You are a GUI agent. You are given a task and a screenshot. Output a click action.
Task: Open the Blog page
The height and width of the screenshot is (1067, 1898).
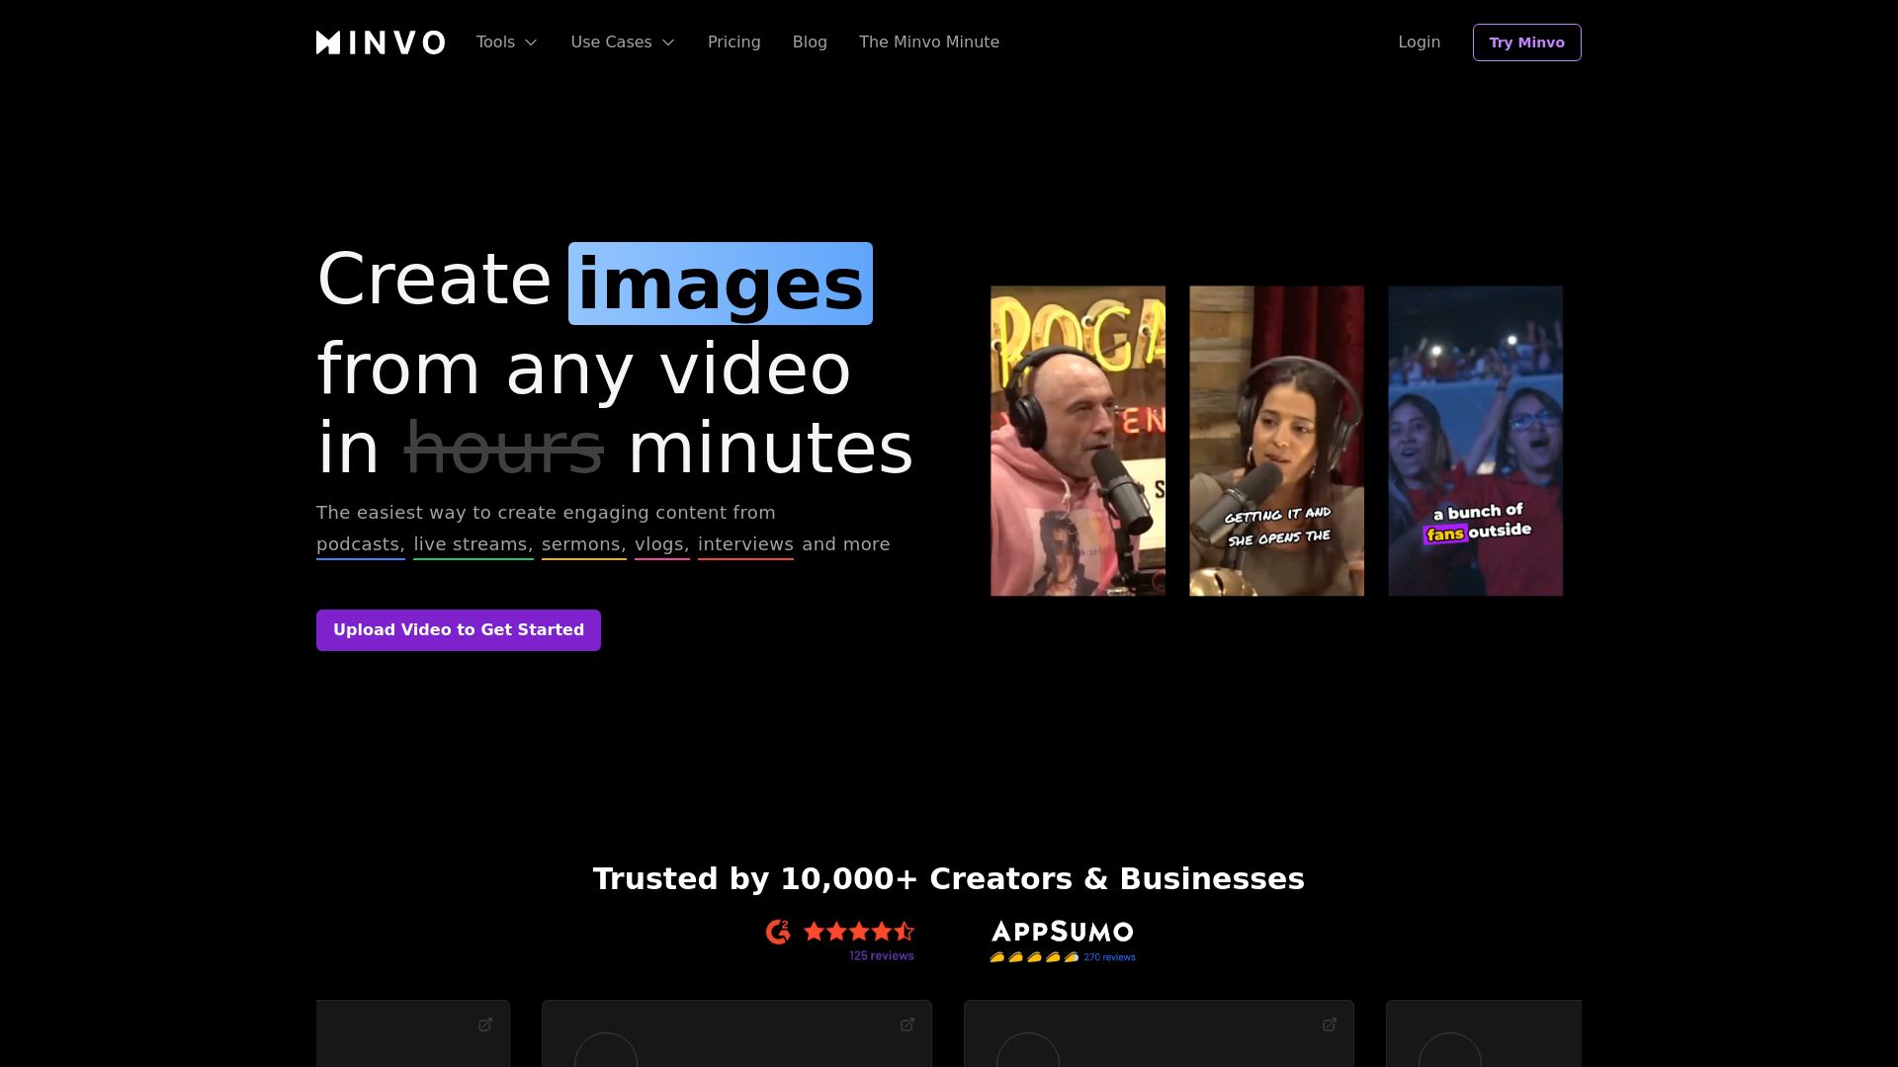point(810,42)
